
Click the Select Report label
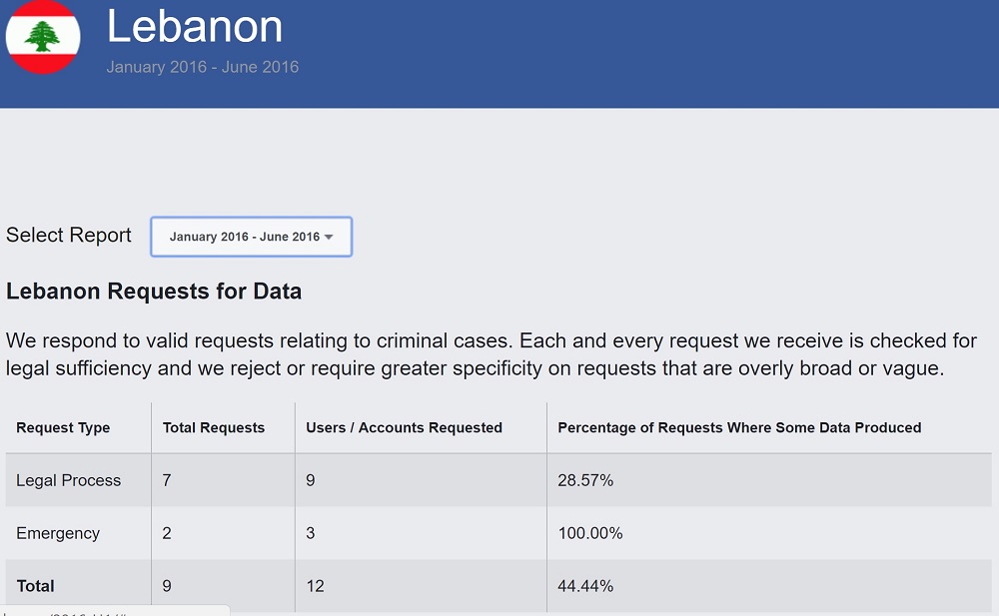(69, 236)
